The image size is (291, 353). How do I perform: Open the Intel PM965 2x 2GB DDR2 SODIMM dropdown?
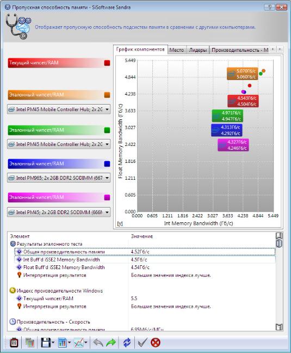(x=59, y=178)
